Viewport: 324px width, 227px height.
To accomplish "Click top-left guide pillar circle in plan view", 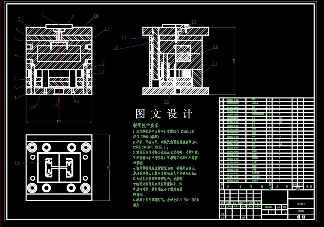I will pos(32,147).
